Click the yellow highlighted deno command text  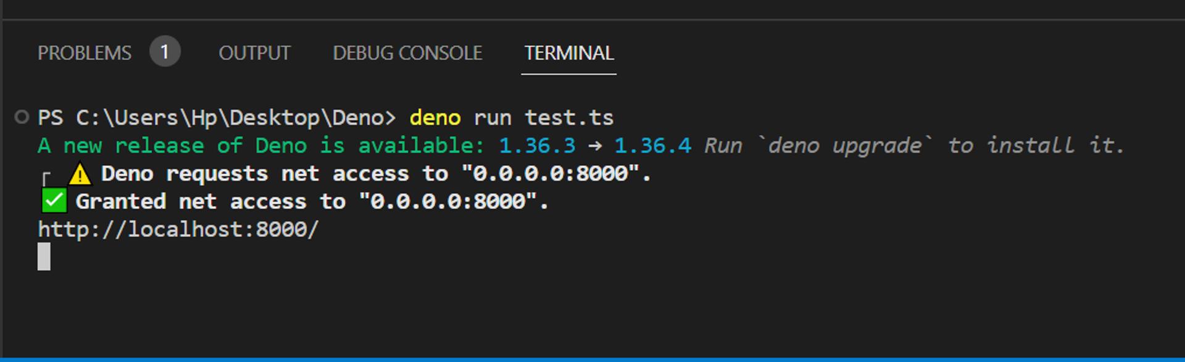click(x=434, y=117)
